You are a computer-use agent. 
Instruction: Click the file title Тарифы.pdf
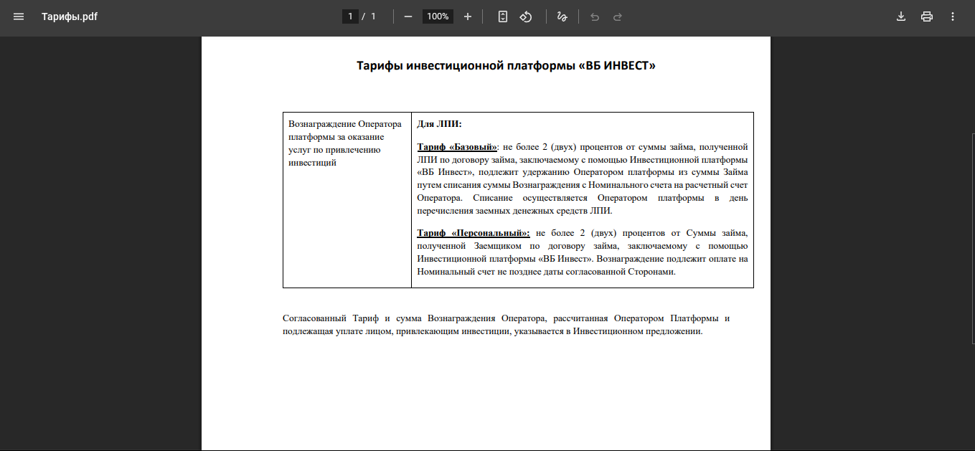pyautogui.click(x=70, y=16)
